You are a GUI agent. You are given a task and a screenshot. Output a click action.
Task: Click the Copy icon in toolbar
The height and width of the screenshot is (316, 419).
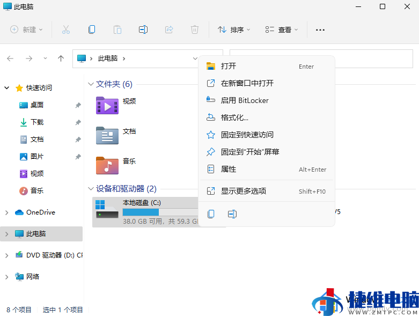click(92, 30)
